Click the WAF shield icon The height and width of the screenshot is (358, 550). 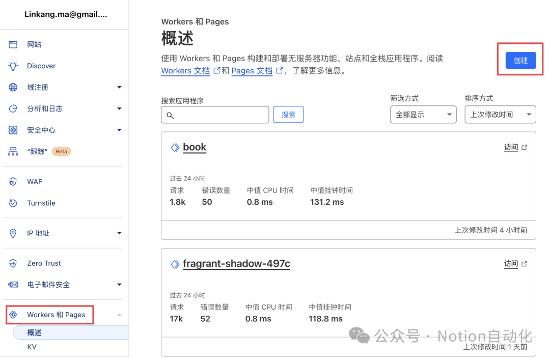coord(13,182)
